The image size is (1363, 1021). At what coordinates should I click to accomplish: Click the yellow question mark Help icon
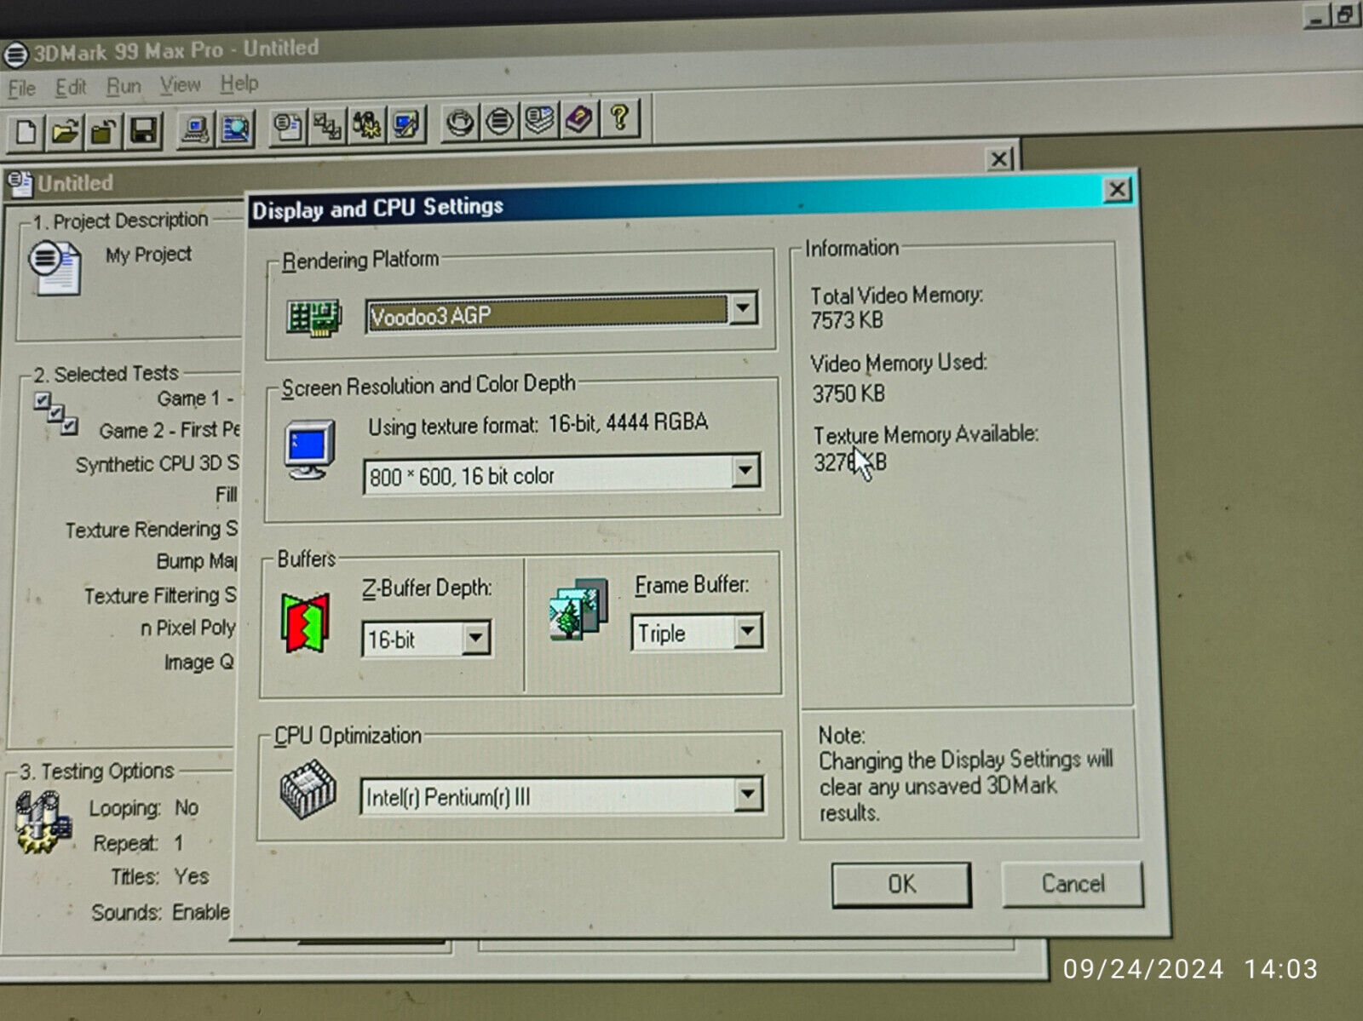coord(620,118)
